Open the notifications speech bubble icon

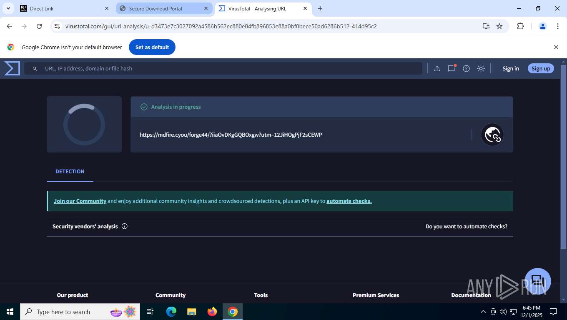452,68
